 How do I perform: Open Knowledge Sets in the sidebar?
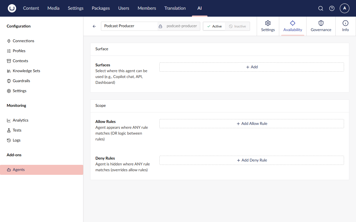[x=42, y=71]
